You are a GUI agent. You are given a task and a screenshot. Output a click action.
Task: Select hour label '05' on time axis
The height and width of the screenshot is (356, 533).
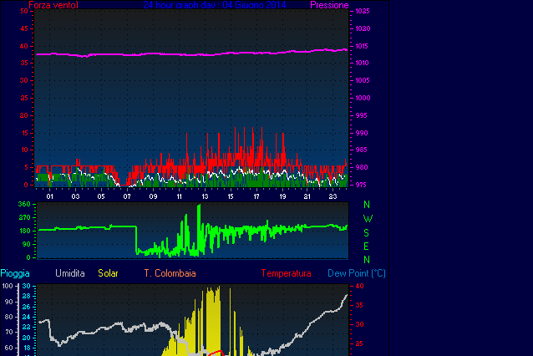pos(101,196)
